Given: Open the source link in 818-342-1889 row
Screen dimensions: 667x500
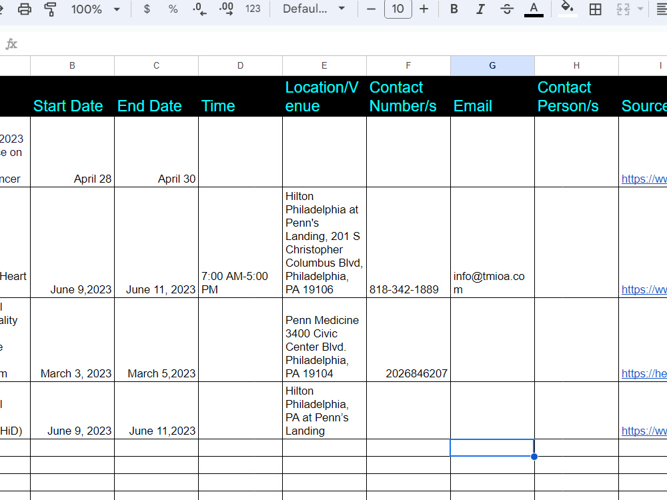Looking at the screenshot, I should pos(644,289).
